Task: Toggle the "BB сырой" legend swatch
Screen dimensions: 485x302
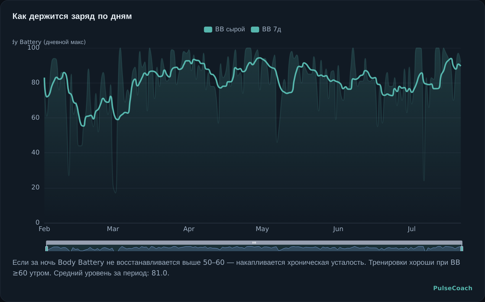Action: tap(208, 30)
